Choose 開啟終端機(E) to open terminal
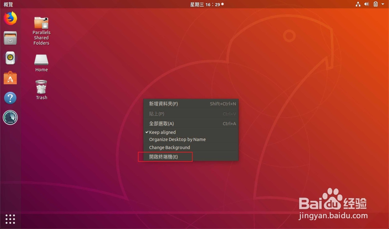 pos(191,157)
